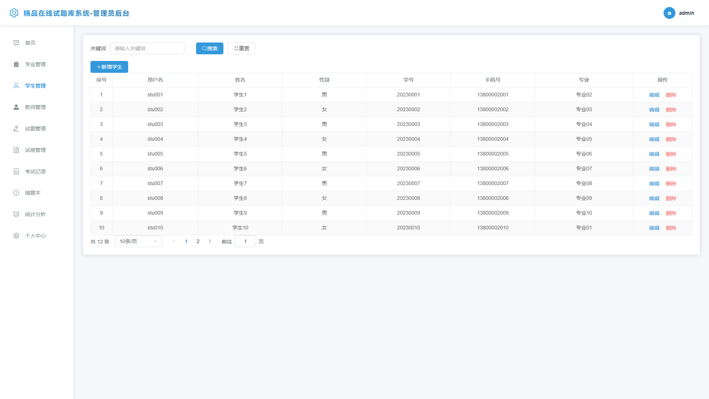Image resolution: width=709 pixels, height=399 pixels.
Task: Select the 专业管理 clipboard icon
Action: (16, 64)
